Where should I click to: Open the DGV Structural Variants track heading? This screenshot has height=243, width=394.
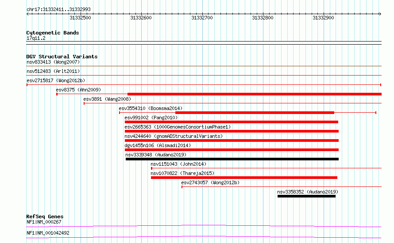(62, 57)
